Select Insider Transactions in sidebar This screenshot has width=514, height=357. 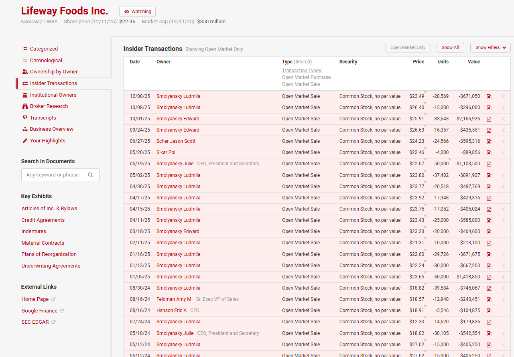point(53,83)
